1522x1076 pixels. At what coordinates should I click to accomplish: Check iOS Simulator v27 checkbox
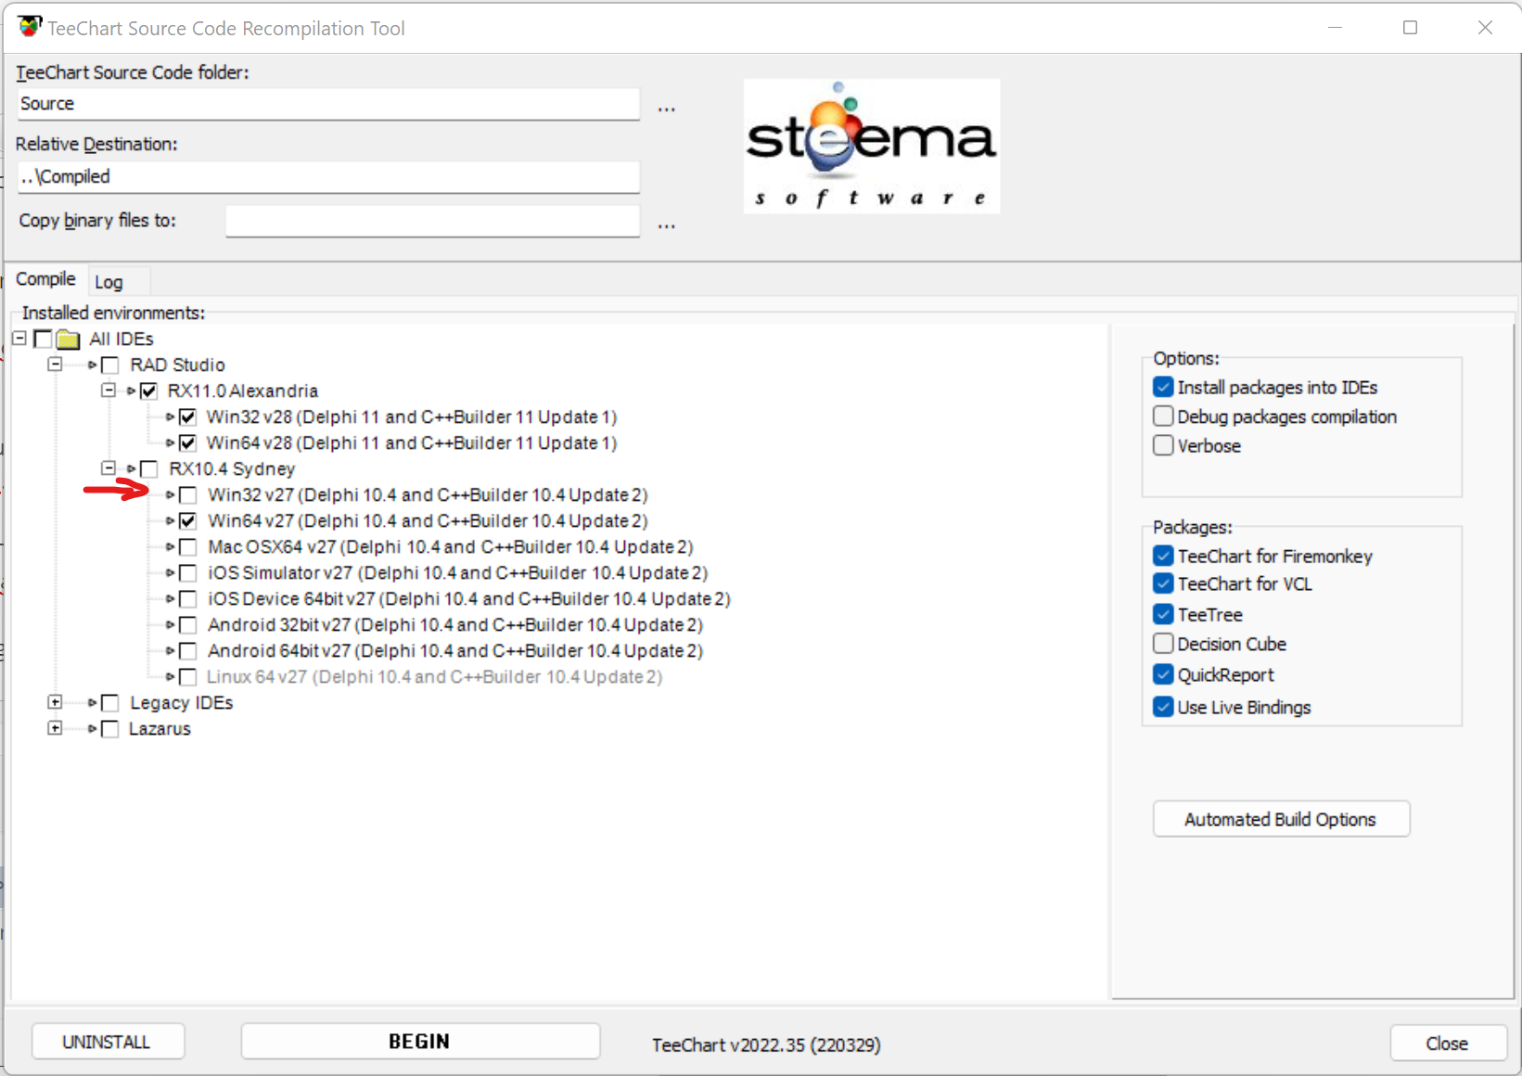[188, 572]
